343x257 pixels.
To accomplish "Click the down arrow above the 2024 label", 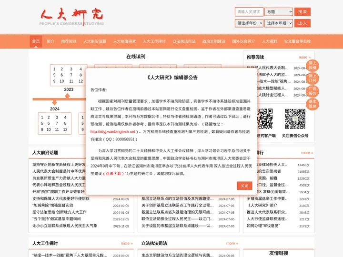I will 54,102.
